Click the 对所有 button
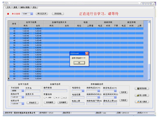This screenshot has width=160, height=118. [123, 92]
